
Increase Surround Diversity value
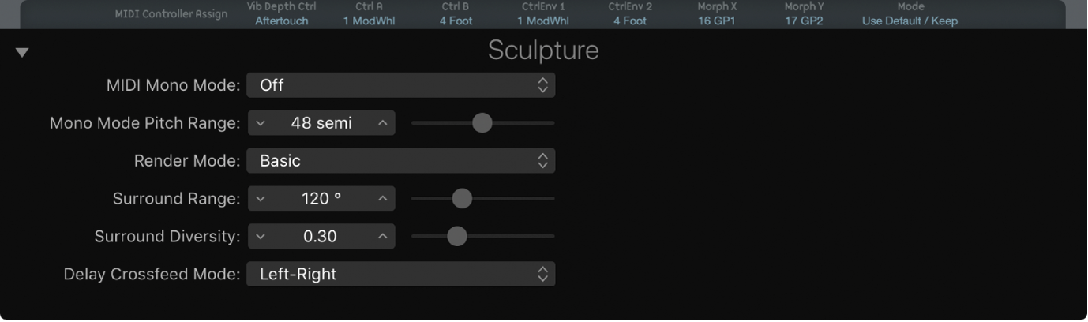tap(382, 236)
